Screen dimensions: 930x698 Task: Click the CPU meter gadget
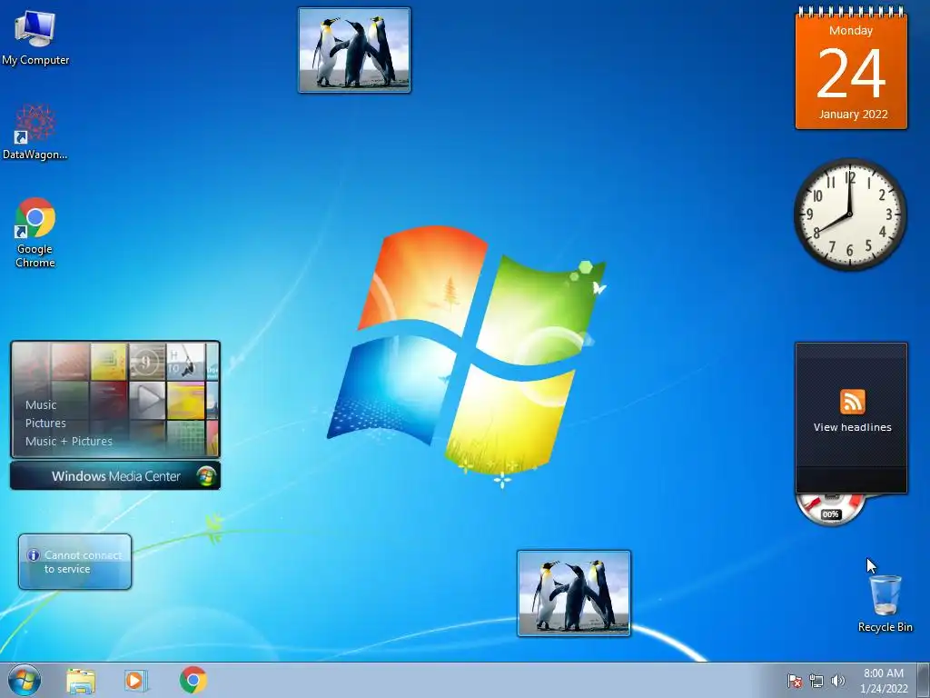[830, 509]
